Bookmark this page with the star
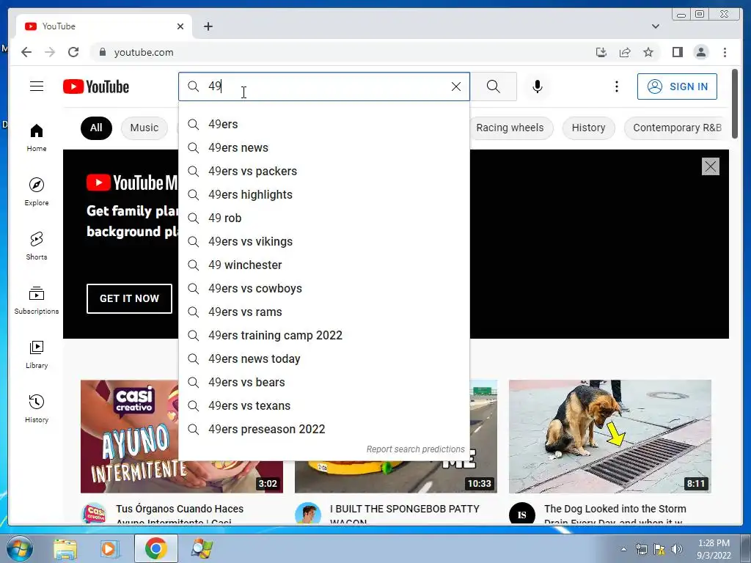The image size is (751, 563). (648, 52)
